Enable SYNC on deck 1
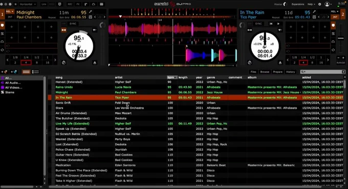Viewport: 348px width, 189px height. click(x=73, y=23)
